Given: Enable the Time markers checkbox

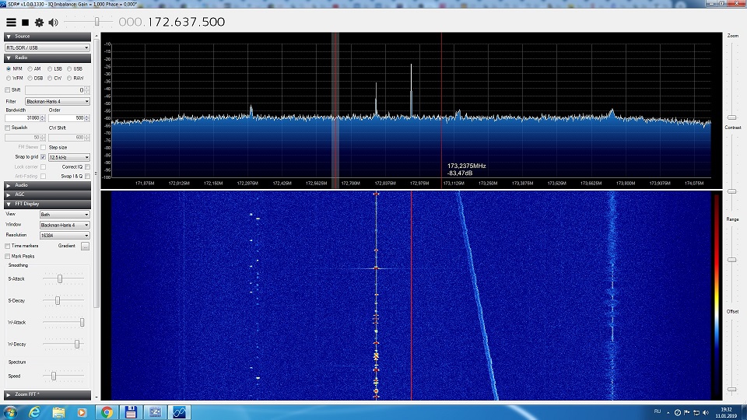Looking at the screenshot, I should [x=8, y=247].
